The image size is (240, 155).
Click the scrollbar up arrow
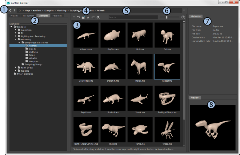(x=184, y=21)
